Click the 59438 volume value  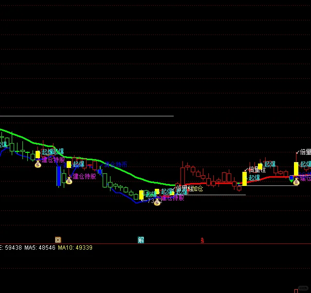coord(13,248)
